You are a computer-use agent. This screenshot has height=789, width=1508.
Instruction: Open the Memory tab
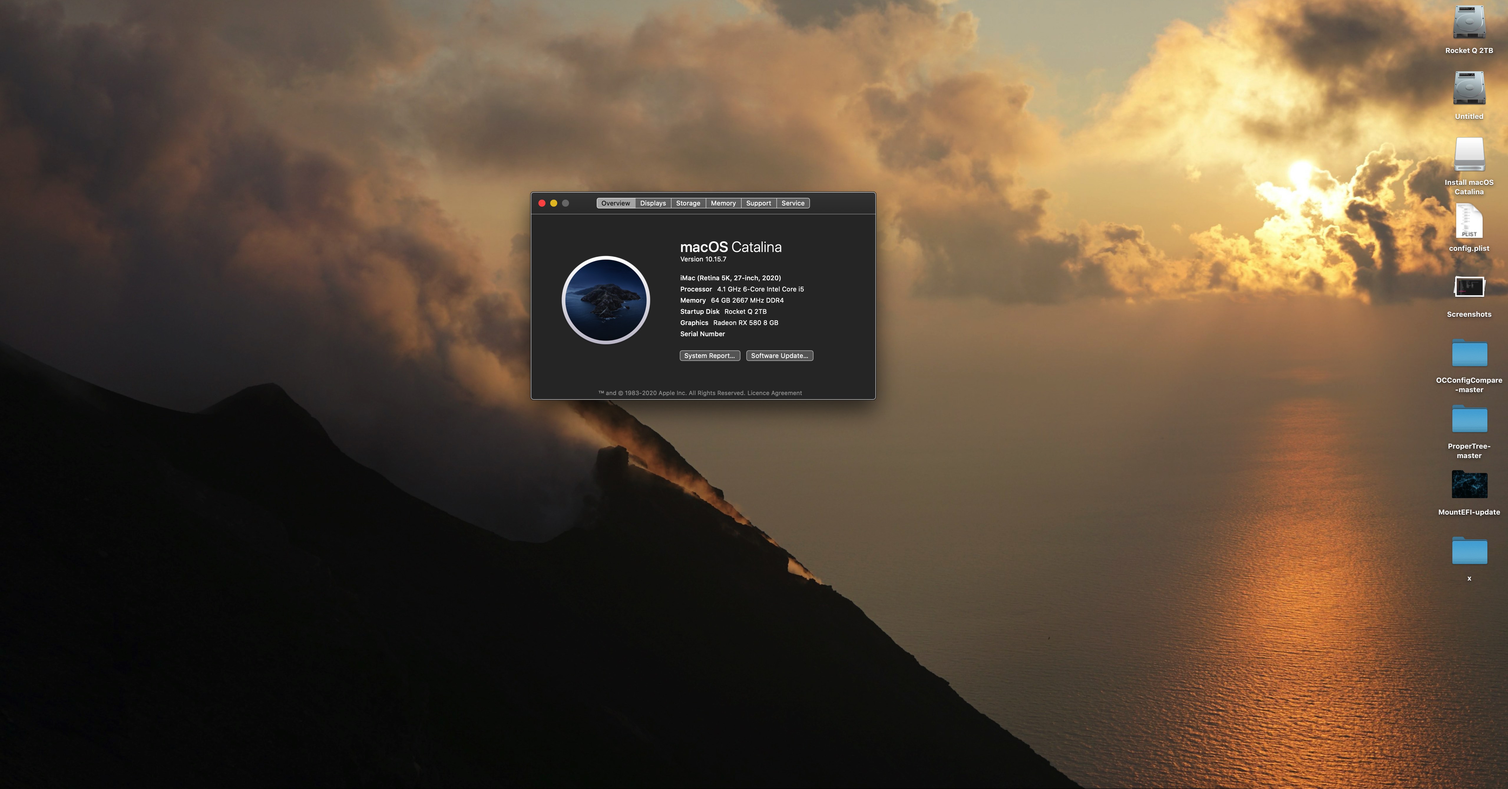723,203
